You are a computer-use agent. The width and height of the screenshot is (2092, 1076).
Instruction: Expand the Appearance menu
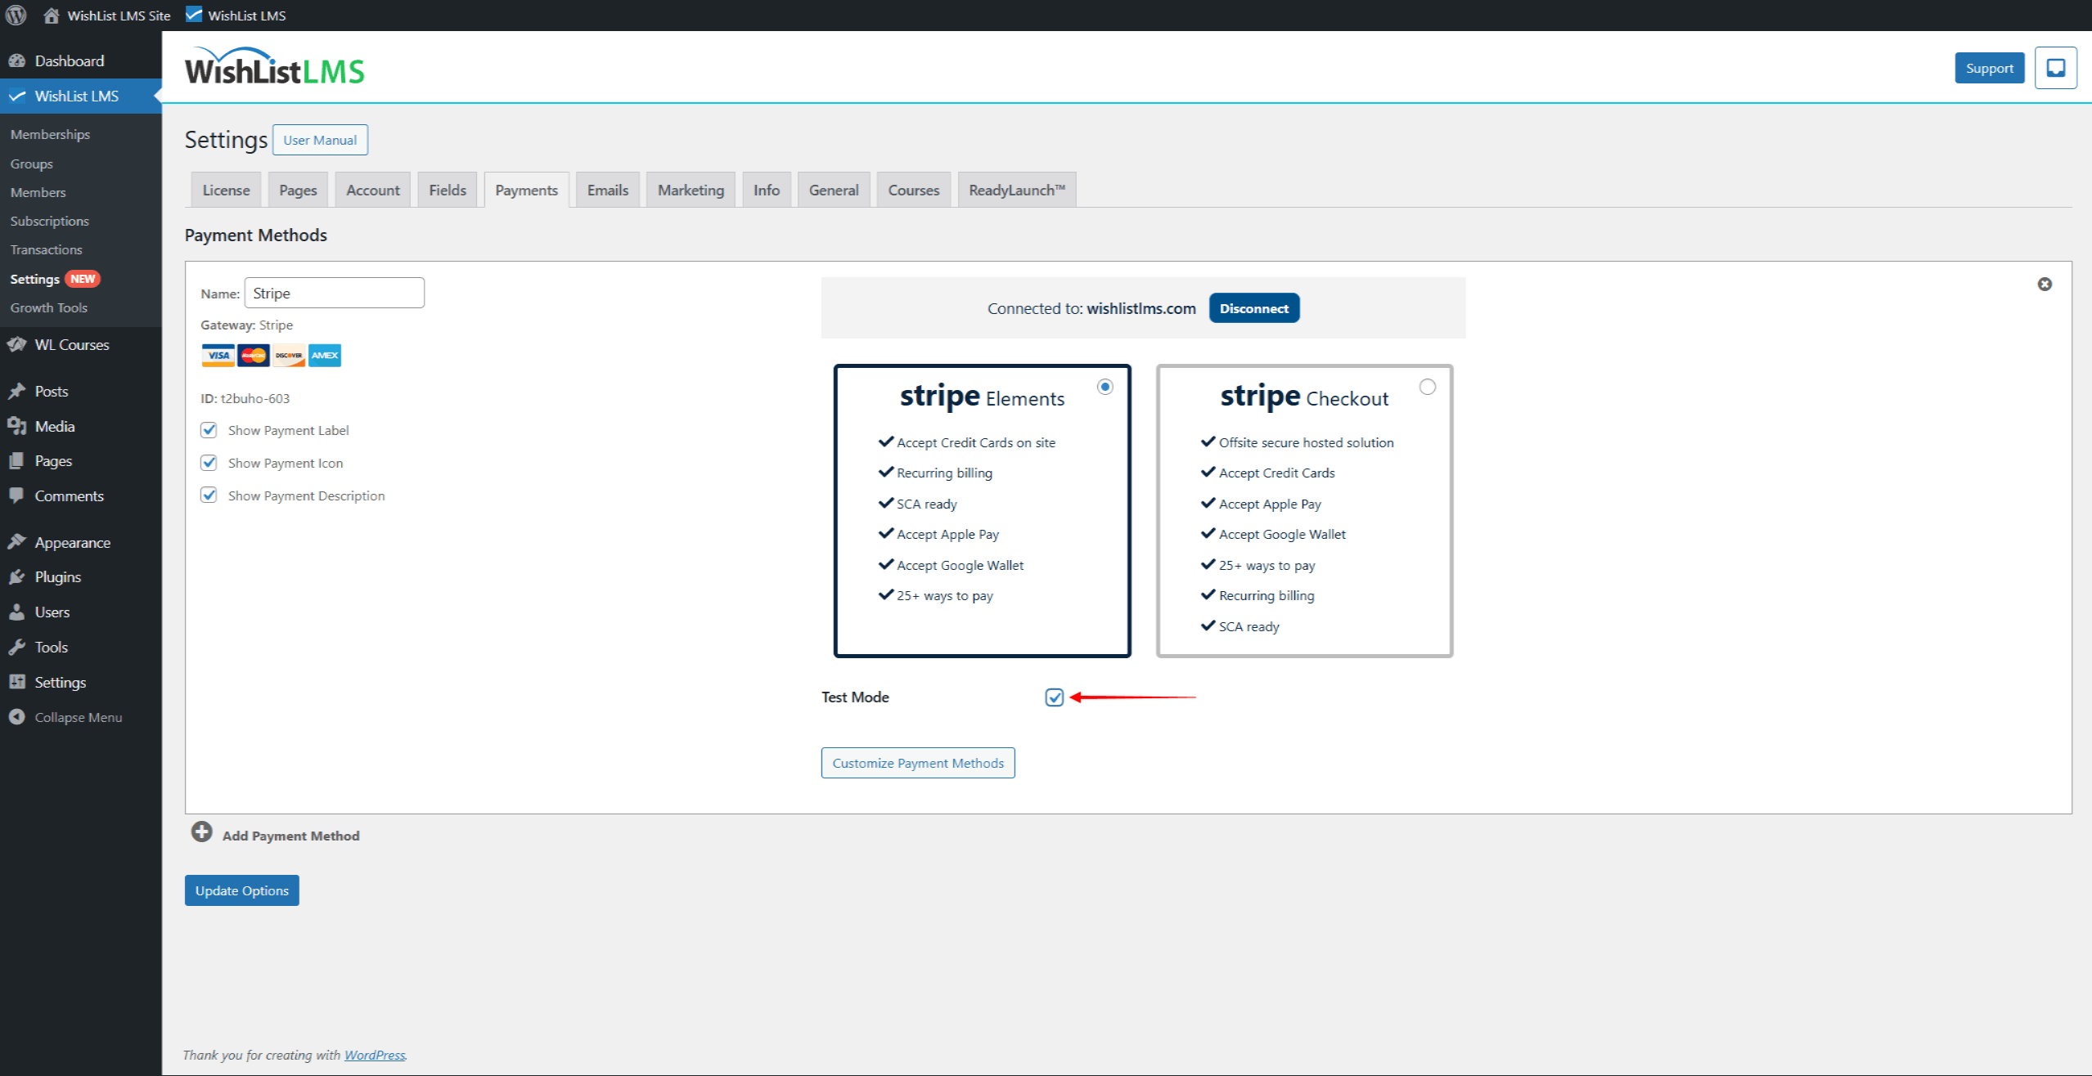72,541
